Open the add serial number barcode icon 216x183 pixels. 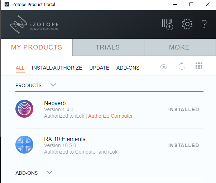pos(167,24)
